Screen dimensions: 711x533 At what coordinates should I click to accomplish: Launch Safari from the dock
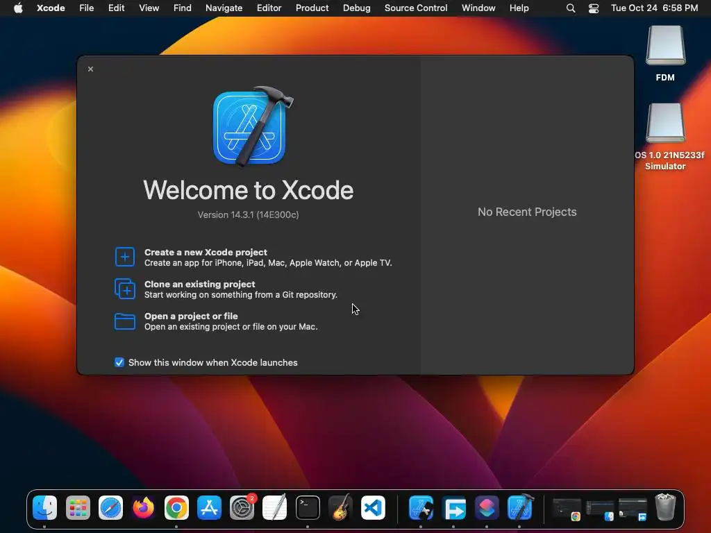pos(110,507)
